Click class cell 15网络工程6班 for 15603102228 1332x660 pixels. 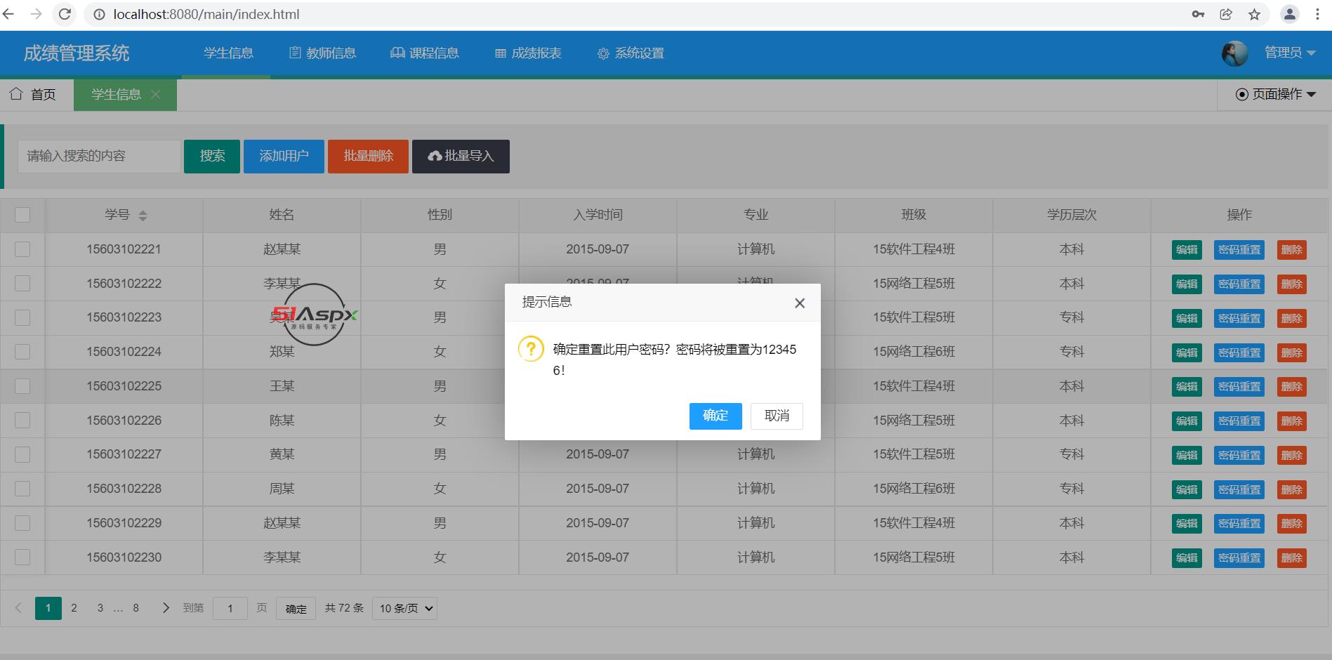914,489
